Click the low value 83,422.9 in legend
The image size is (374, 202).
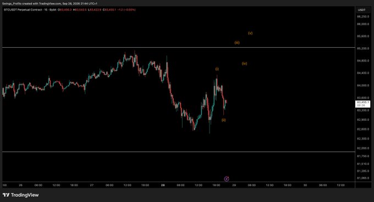click(x=95, y=10)
